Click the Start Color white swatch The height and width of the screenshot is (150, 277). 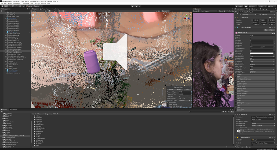tap(261, 53)
